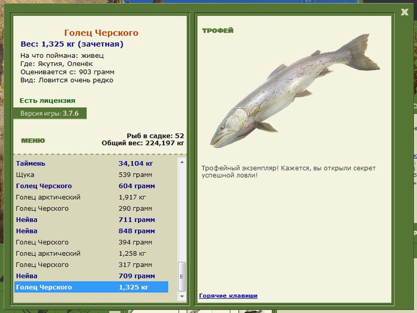Select the Нейва 848 грамм row
This screenshot has height=313, width=417.
click(91, 231)
